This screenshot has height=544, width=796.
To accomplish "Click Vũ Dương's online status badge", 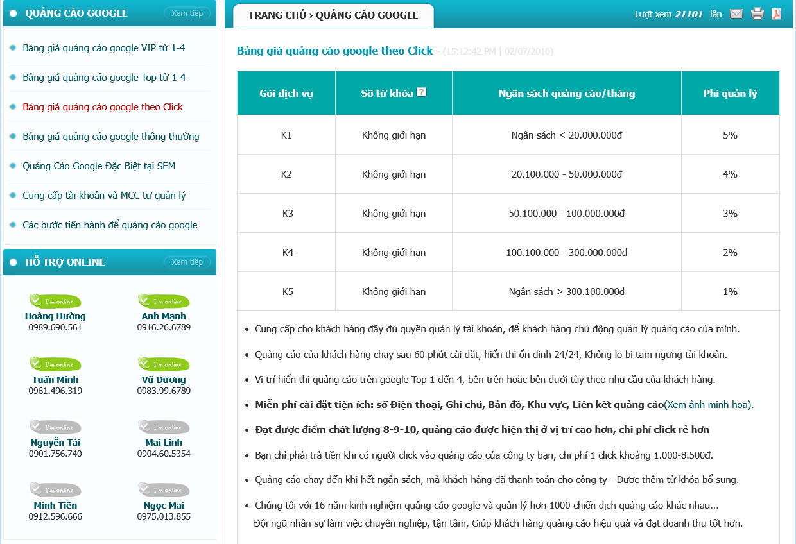I will [x=164, y=364].
